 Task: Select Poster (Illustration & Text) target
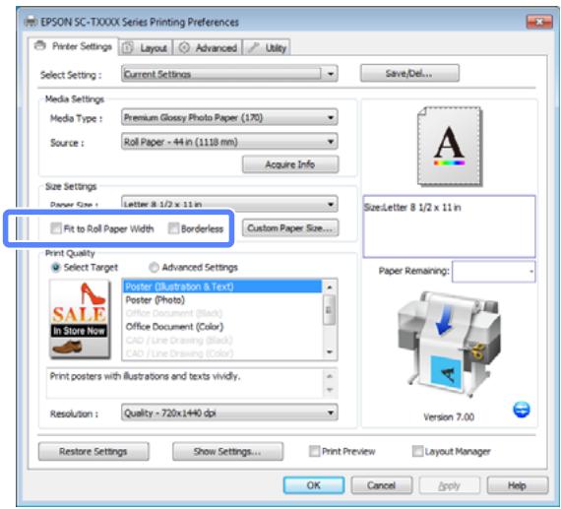tap(222, 286)
